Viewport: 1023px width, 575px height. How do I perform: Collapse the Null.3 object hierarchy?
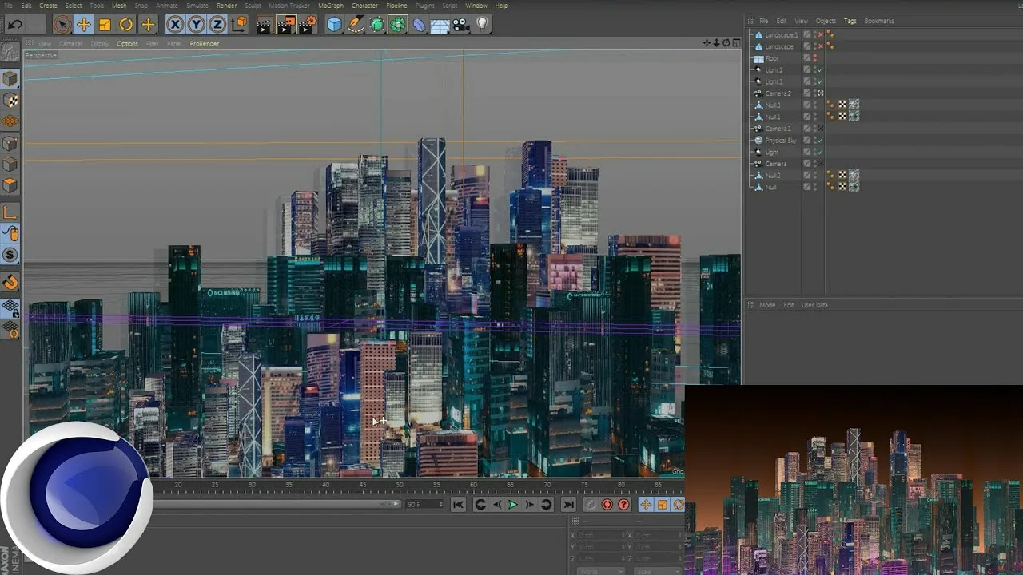point(751,105)
